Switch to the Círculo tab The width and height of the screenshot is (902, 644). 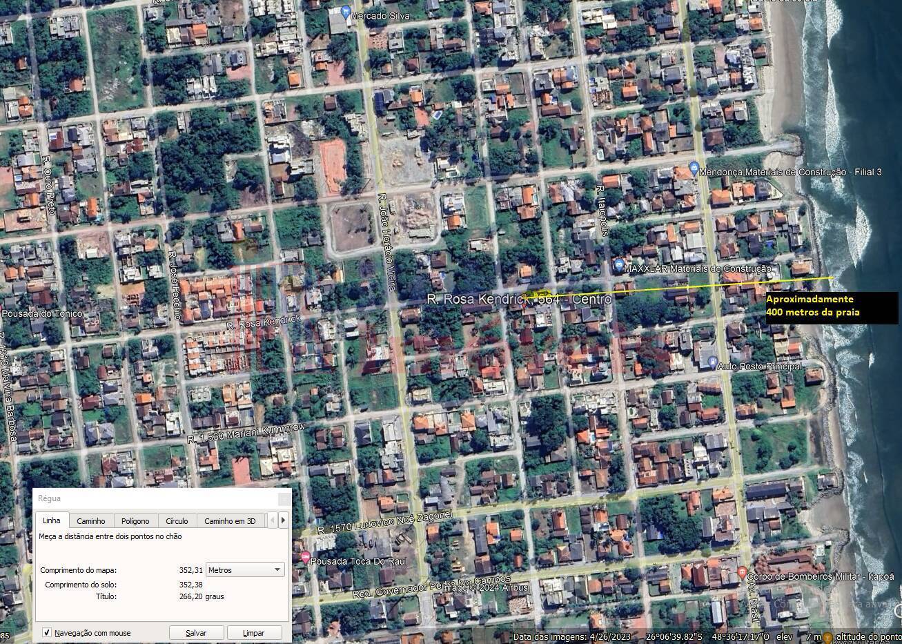(x=177, y=521)
